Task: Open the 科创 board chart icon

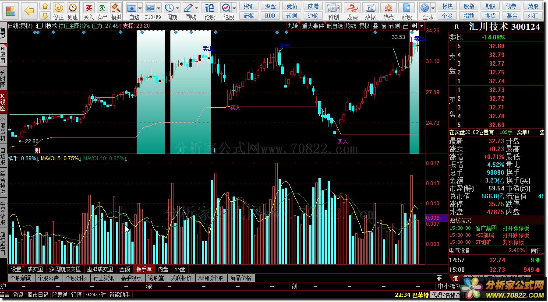Action: (333, 11)
